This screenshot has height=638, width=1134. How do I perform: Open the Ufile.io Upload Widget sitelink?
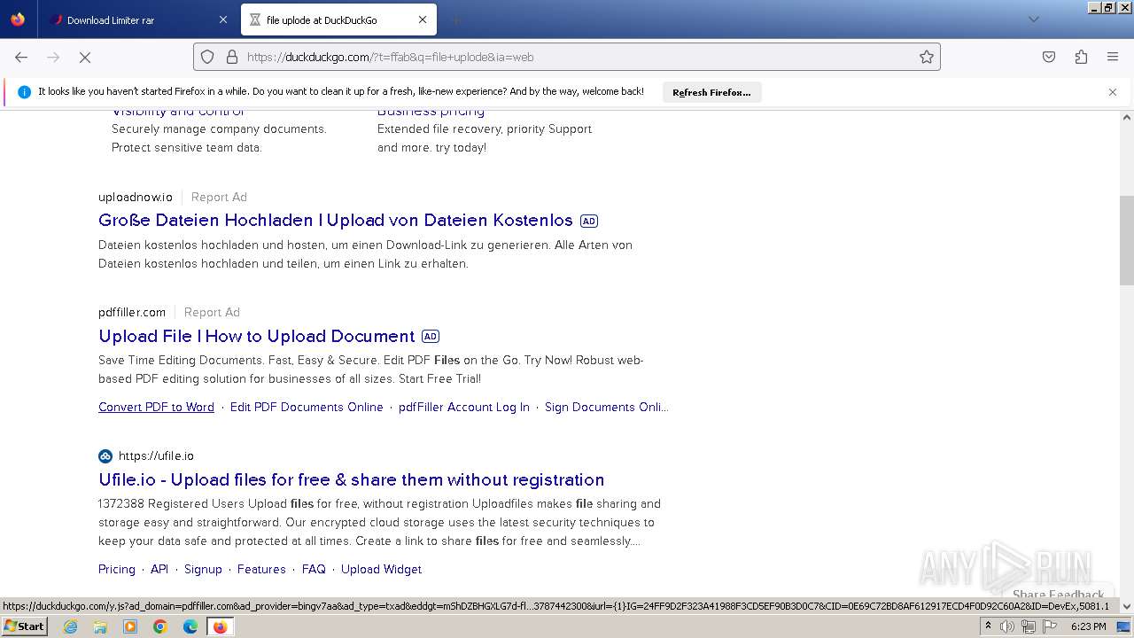pyautogui.click(x=381, y=569)
